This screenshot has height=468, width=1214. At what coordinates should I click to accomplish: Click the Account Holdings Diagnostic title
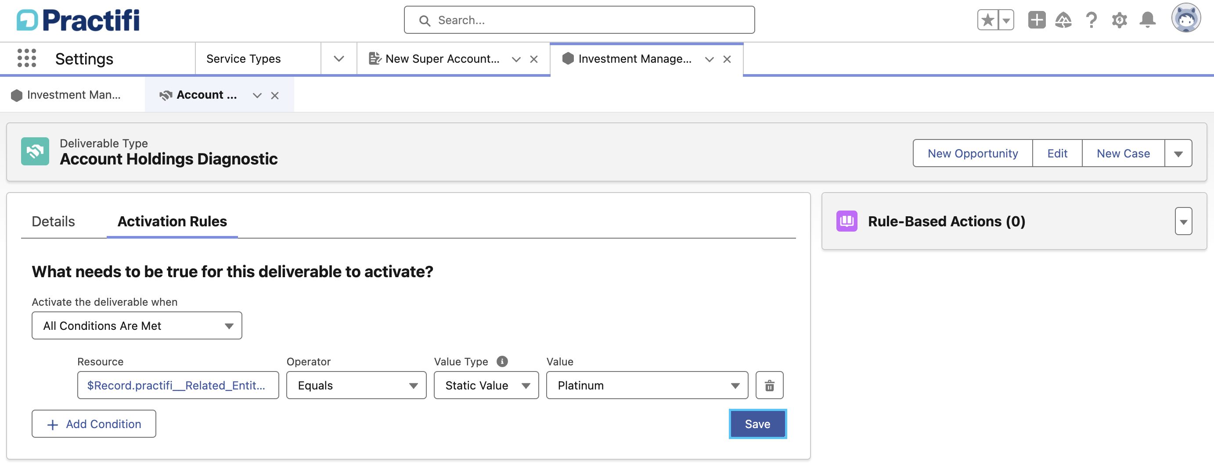(x=169, y=159)
